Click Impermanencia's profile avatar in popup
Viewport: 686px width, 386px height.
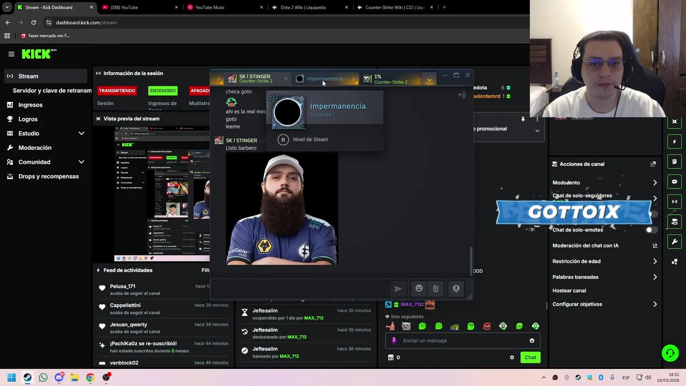pos(288,112)
